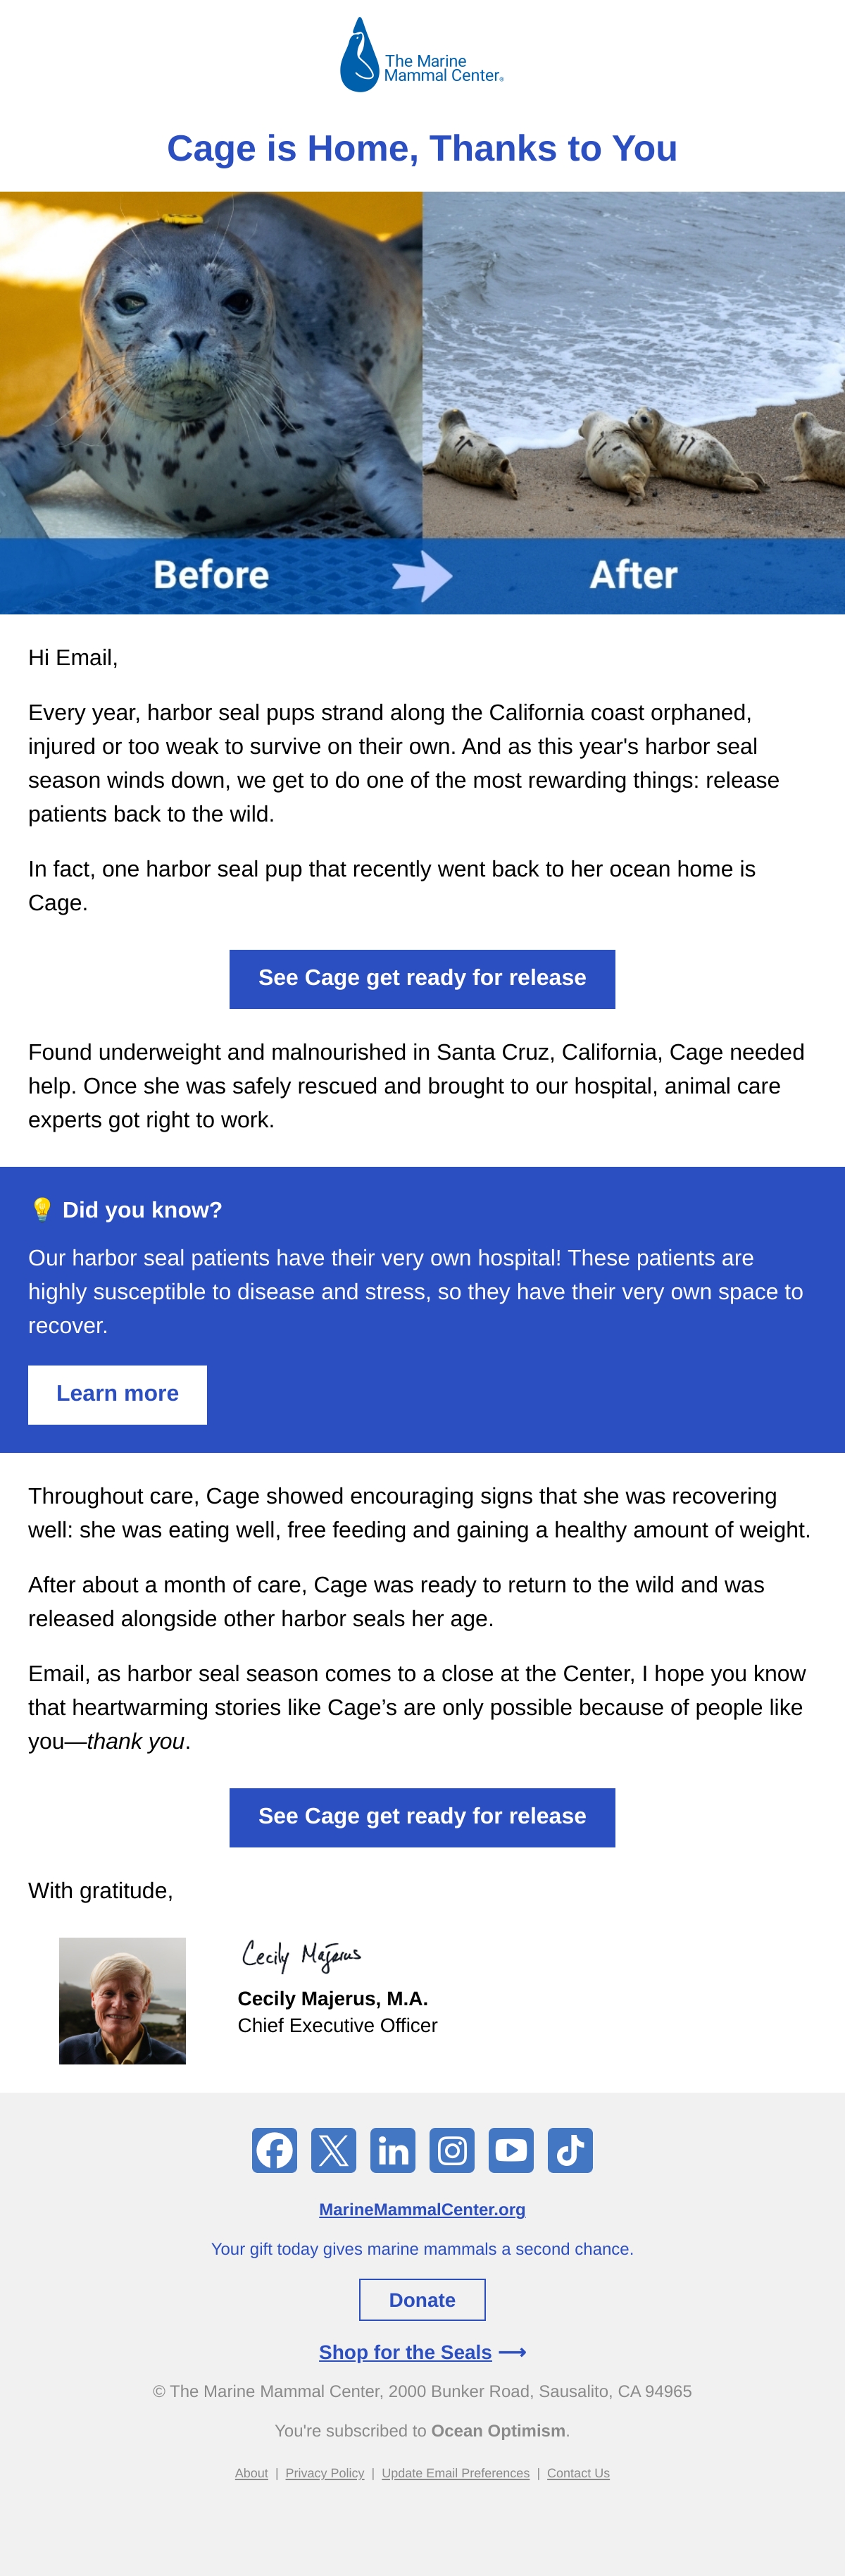The height and width of the screenshot is (2576, 845).
Task: Open the Facebook social icon
Action: (275, 2150)
